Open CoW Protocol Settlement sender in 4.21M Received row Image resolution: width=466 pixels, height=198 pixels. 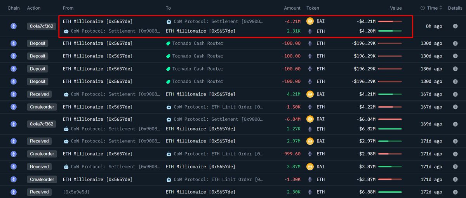(115, 94)
